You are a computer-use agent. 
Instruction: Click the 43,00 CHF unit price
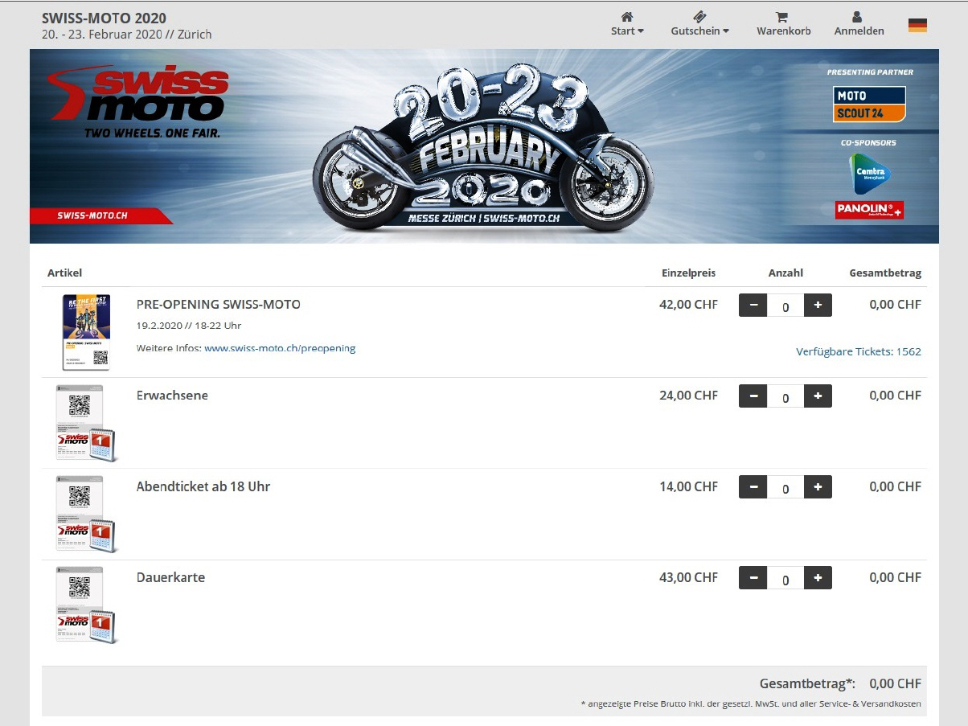pyautogui.click(x=688, y=577)
